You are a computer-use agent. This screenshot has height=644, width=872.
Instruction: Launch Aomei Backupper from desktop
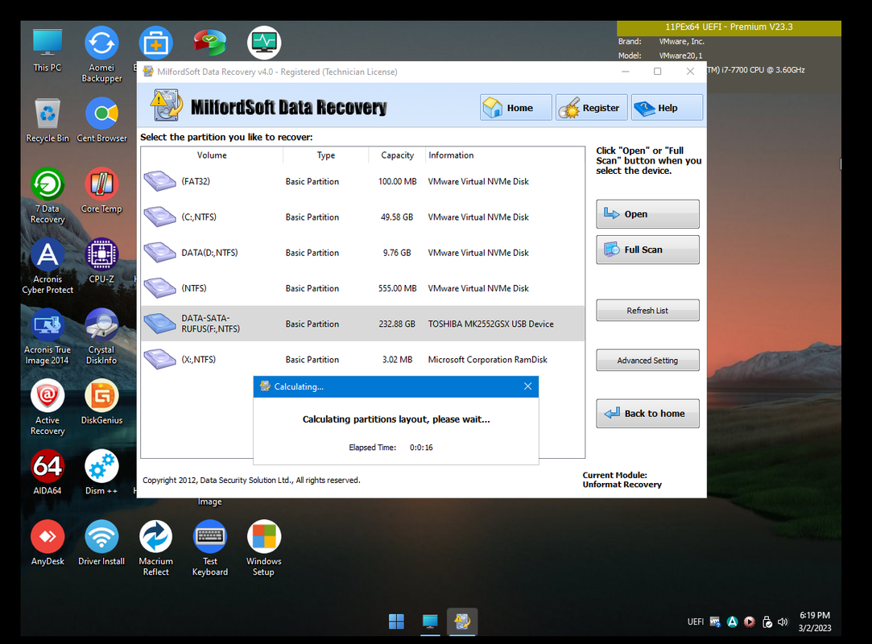pyautogui.click(x=101, y=55)
